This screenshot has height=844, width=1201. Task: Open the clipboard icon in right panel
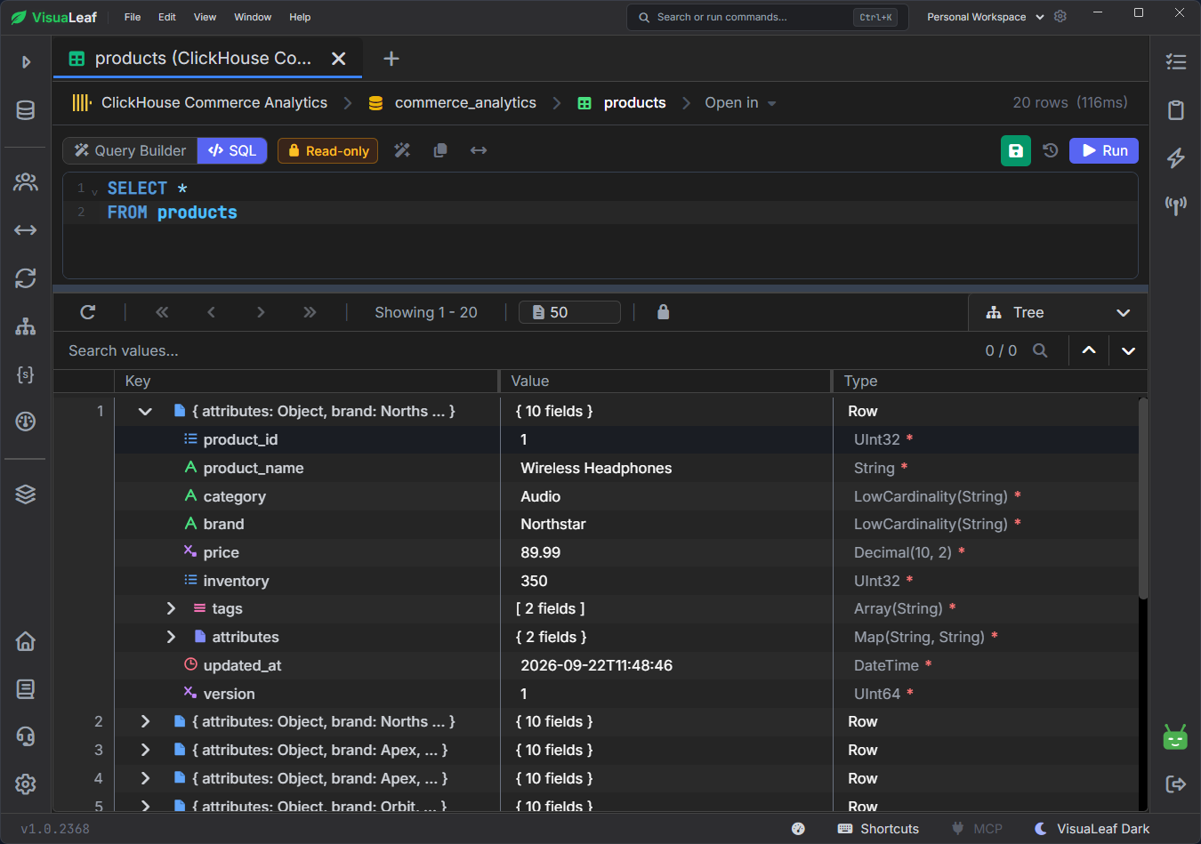[x=1176, y=110]
